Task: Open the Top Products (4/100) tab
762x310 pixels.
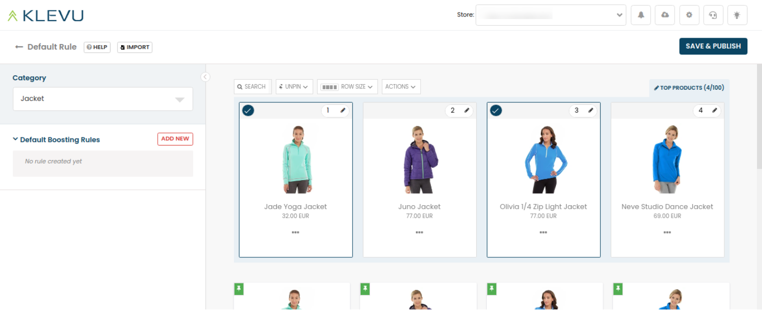Action: 689,88
